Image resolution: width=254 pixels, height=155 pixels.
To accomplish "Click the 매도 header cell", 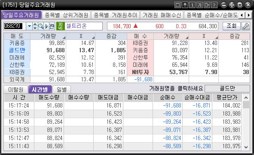I will pos(17,36).
